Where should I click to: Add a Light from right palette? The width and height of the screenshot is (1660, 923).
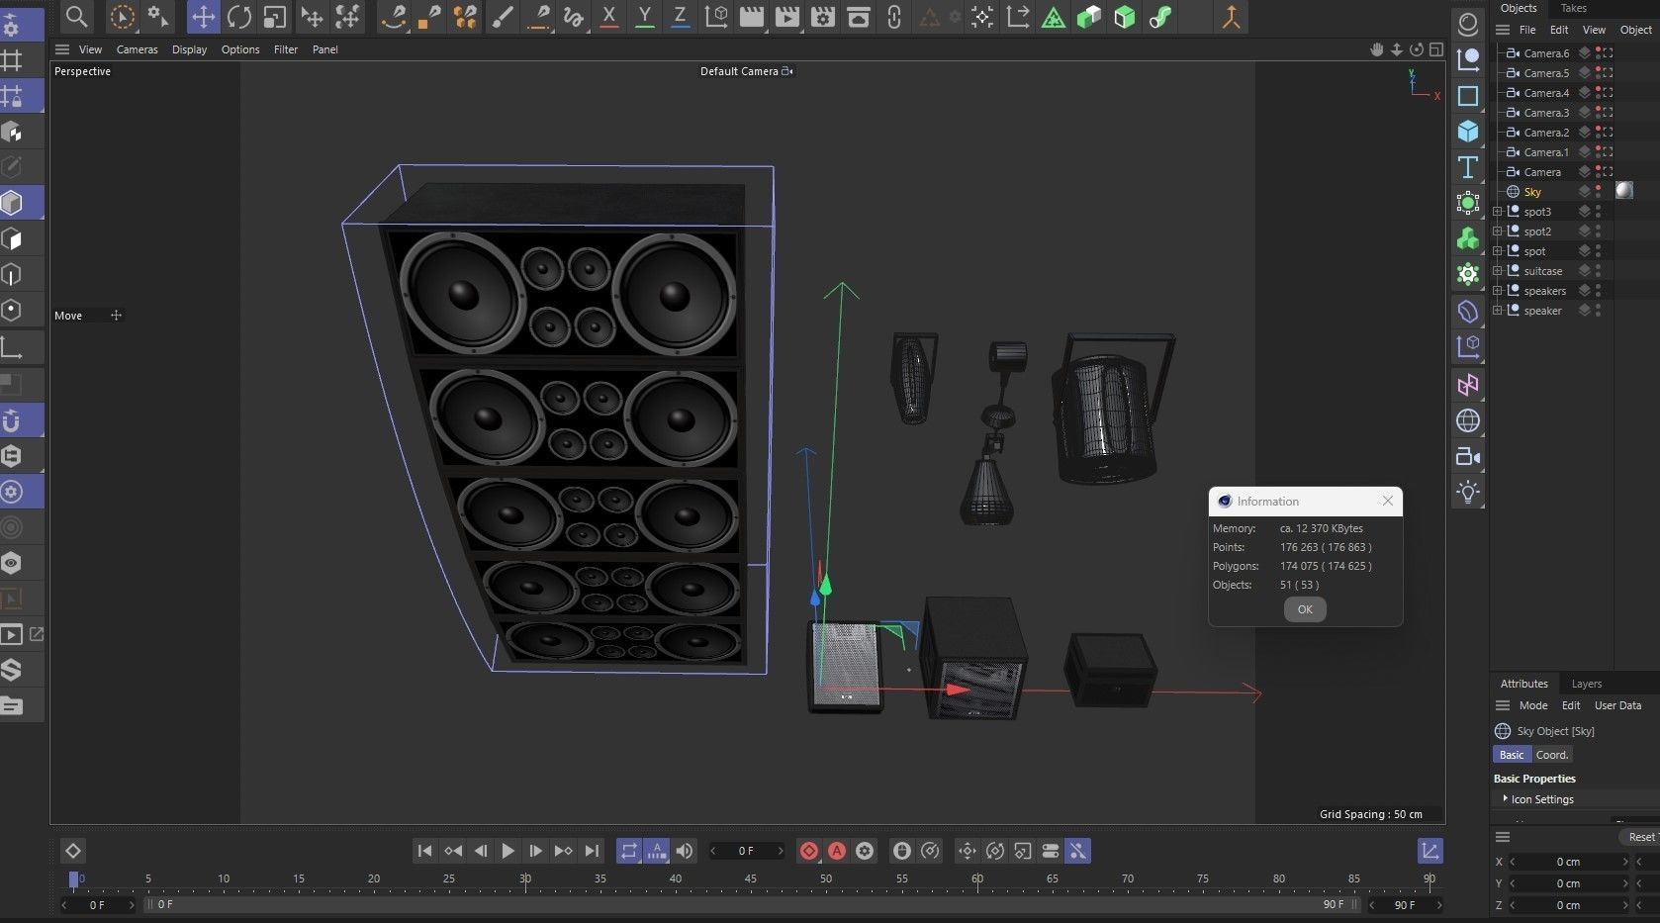pyautogui.click(x=1468, y=492)
